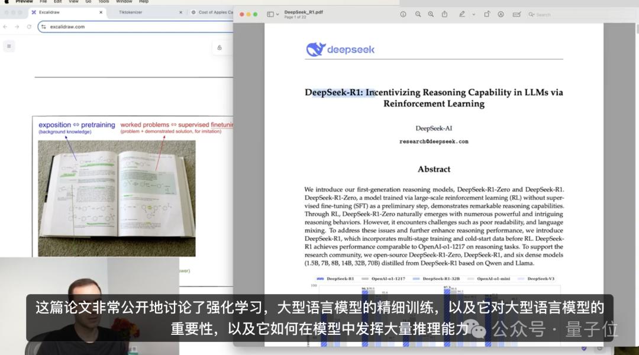Image resolution: width=639 pixels, height=355 pixels.
Task: Open the form filling tool icon
Action: point(517,14)
